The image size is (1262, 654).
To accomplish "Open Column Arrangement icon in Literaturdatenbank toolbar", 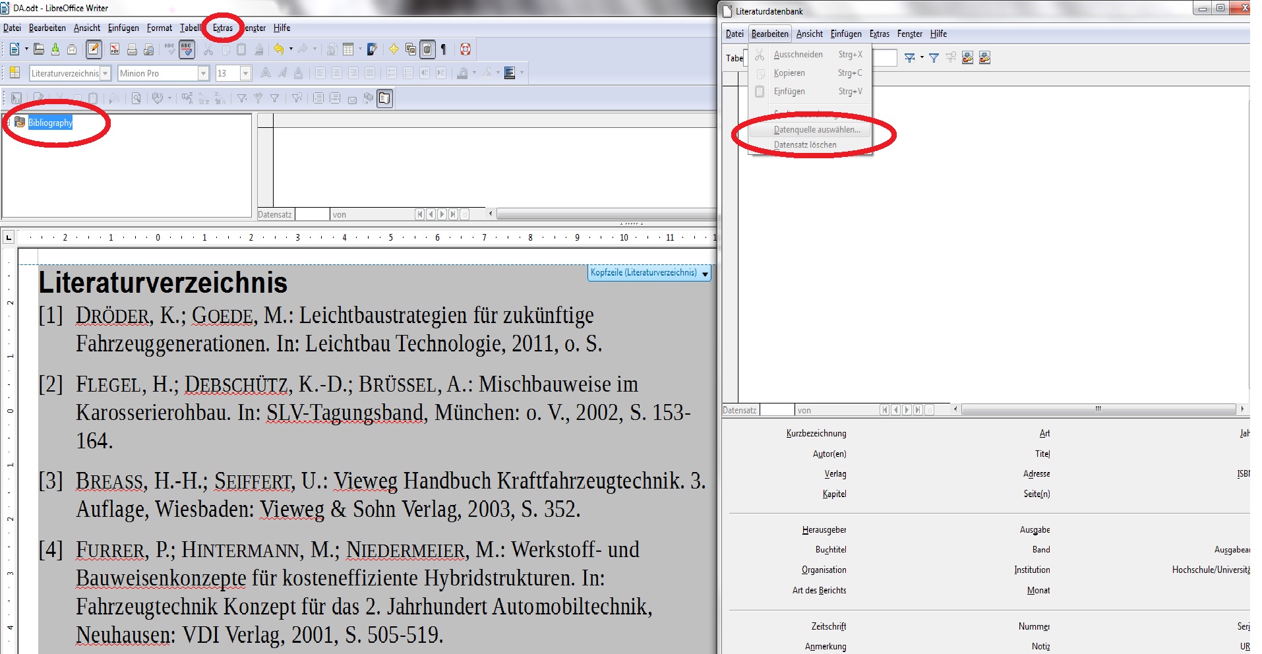I will pyautogui.click(x=967, y=58).
